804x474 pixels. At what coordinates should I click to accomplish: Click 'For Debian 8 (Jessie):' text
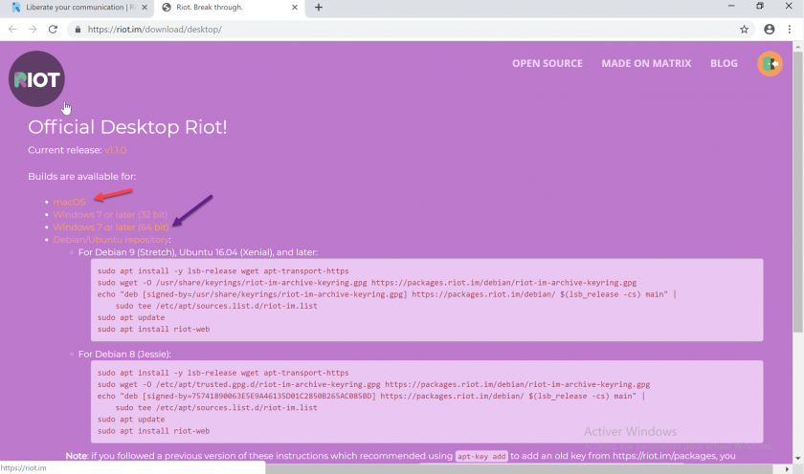(124, 355)
